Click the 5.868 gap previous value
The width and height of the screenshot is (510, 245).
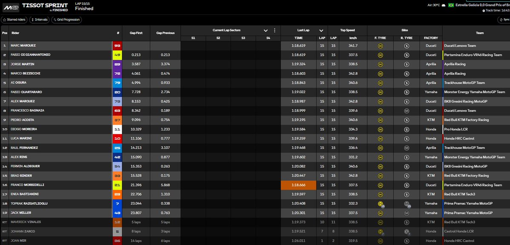(165, 185)
